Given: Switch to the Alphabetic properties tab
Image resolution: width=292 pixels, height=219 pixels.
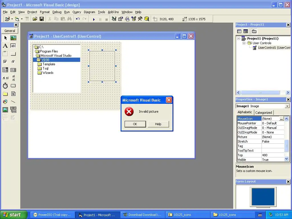Looking at the screenshot, I should pos(245,112).
